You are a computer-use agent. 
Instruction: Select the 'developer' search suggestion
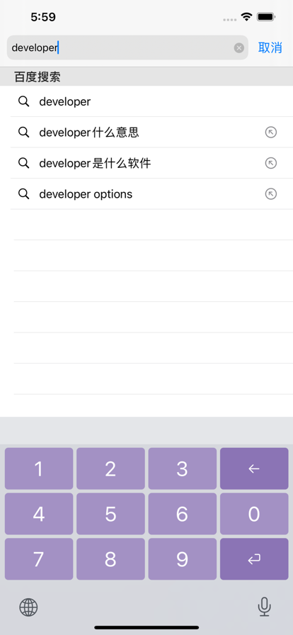(x=146, y=101)
